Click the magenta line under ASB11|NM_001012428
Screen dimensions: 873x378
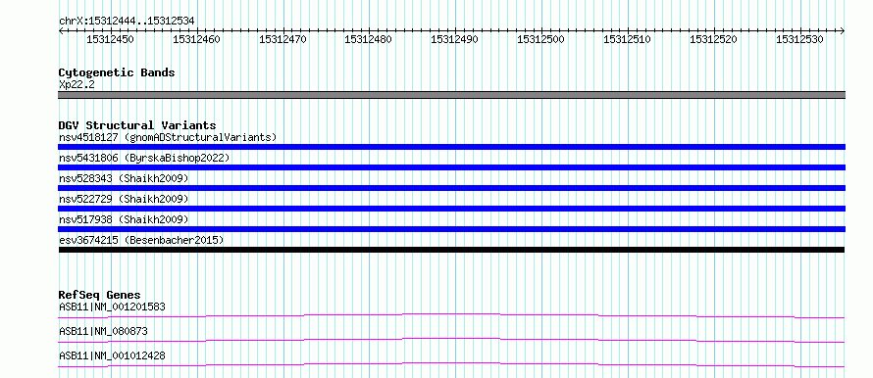pyautogui.click(x=451, y=364)
